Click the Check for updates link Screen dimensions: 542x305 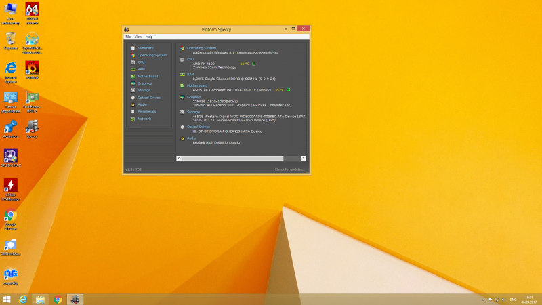[x=289, y=169]
